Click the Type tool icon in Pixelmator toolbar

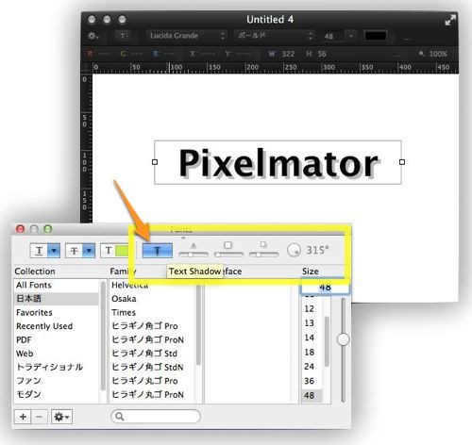coord(123,36)
